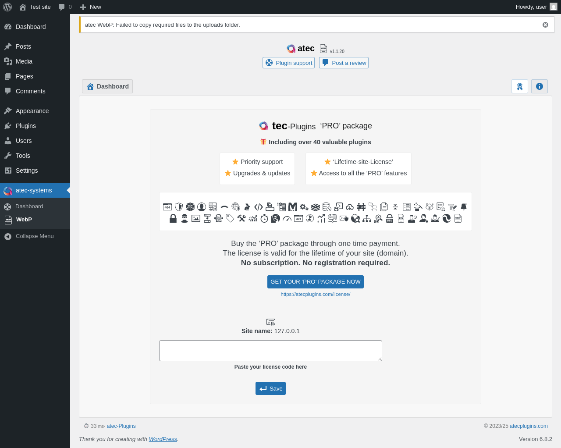Click the spy with hat plugin icon

[x=185, y=218]
